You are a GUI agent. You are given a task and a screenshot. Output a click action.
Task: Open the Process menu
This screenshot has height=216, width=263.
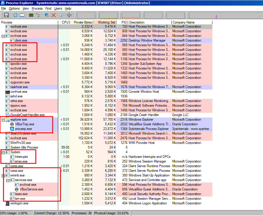pos(37,8)
